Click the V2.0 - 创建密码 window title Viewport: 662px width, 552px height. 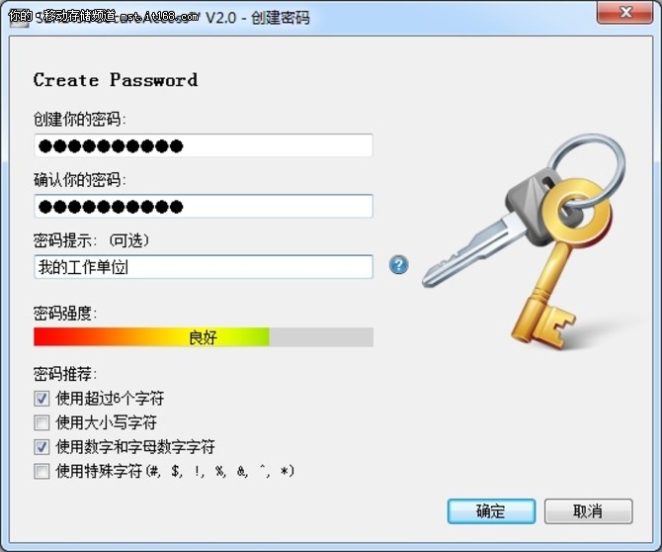pos(258,18)
